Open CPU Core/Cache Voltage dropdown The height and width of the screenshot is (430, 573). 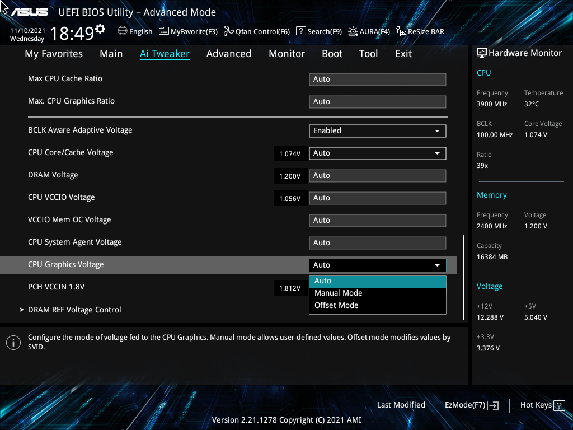point(378,153)
